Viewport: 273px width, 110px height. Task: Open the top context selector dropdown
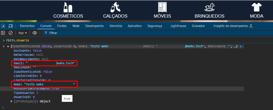23,33
